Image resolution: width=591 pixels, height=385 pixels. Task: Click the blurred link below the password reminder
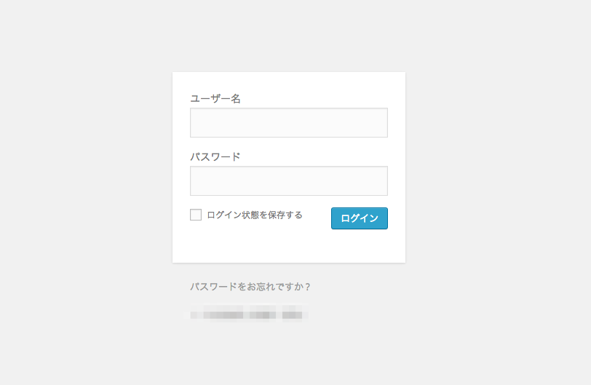coord(247,313)
